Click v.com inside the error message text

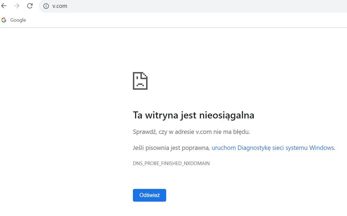204,132
